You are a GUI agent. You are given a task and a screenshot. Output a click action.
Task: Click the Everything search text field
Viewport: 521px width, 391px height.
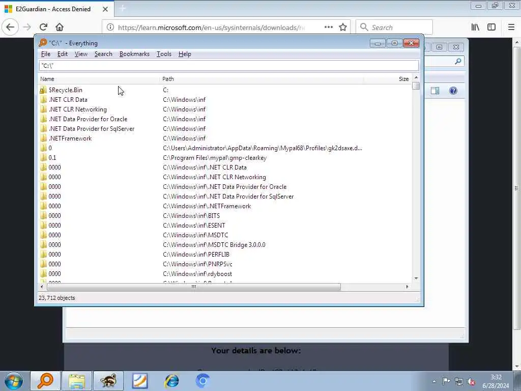coord(228,66)
